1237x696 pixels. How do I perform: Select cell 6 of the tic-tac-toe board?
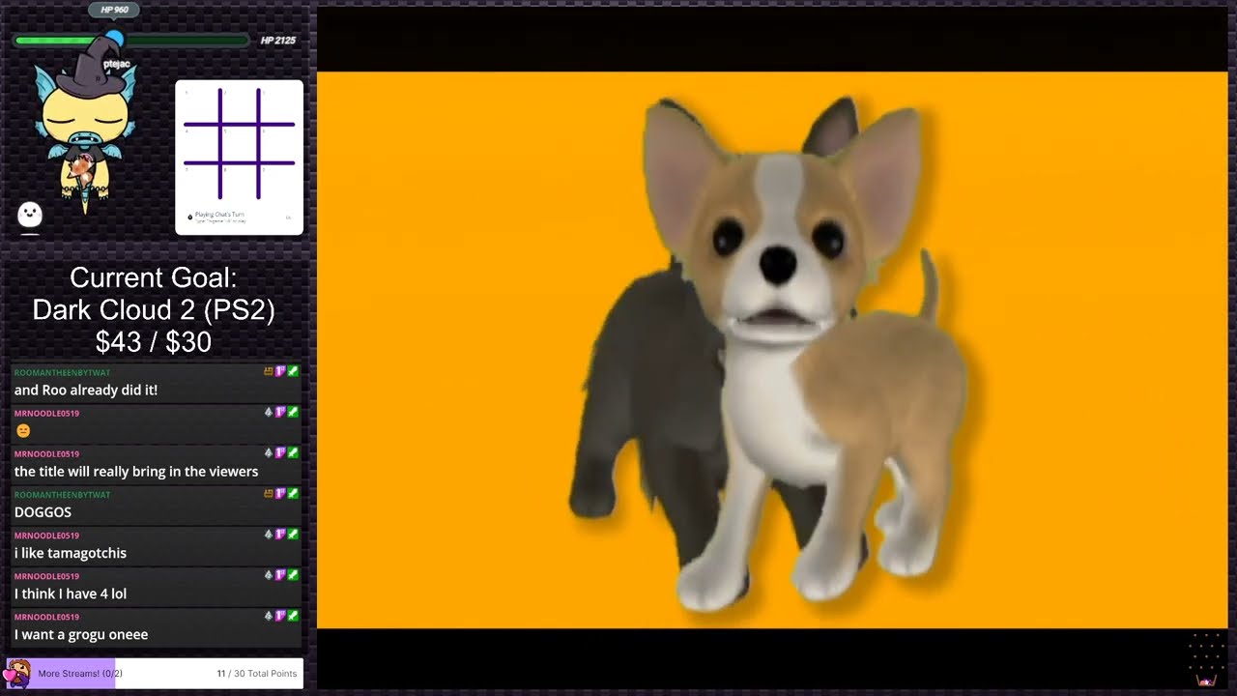(277, 143)
